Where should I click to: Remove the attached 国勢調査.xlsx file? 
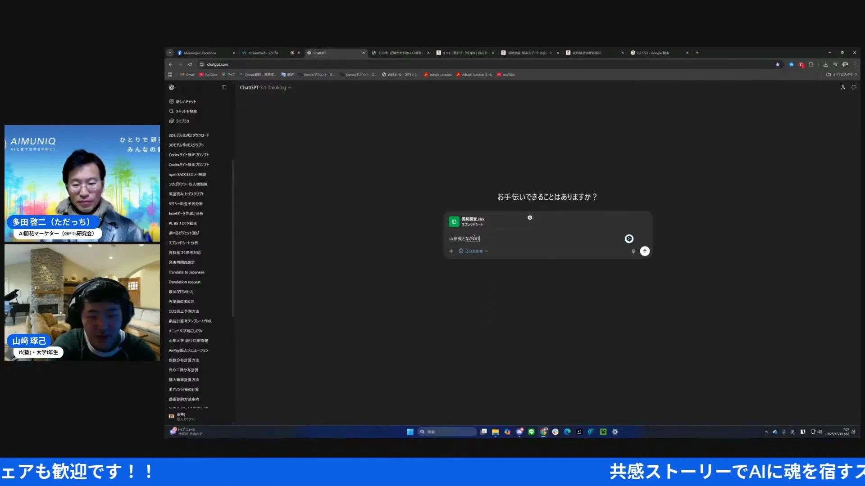(x=530, y=217)
